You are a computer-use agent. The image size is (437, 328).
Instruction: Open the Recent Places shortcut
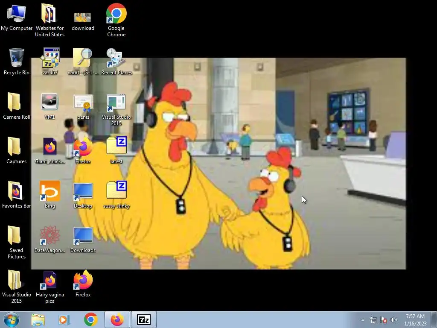[x=116, y=61]
